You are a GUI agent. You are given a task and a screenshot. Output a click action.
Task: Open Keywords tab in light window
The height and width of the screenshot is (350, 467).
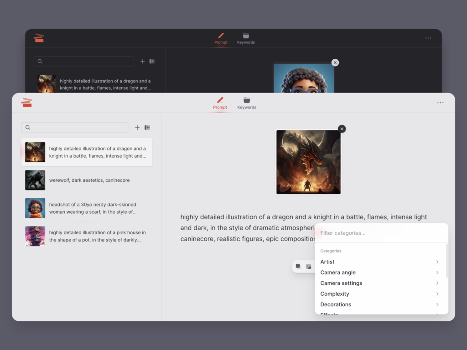point(247,103)
